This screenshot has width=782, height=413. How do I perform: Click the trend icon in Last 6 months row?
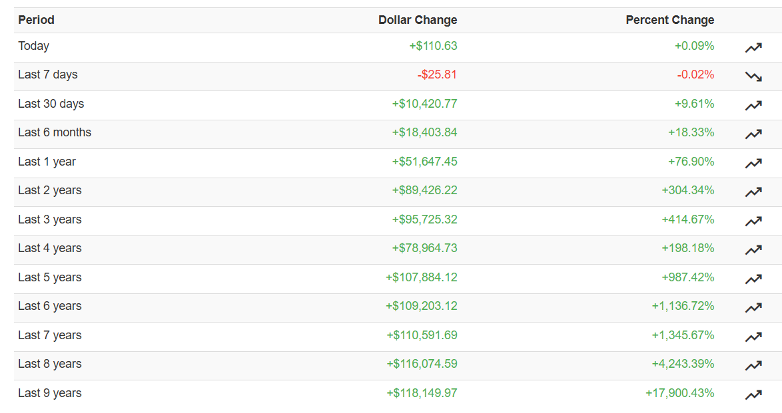click(x=753, y=134)
